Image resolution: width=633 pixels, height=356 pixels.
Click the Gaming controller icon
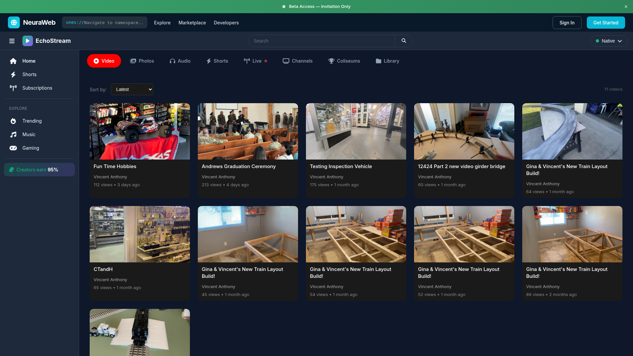click(x=13, y=148)
